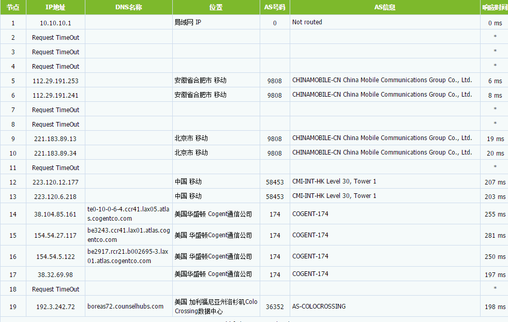Image resolution: width=508 pixels, height=322 pixels.
Task: Select IP address 38.32.69.98
Action: pyautogui.click(x=55, y=275)
